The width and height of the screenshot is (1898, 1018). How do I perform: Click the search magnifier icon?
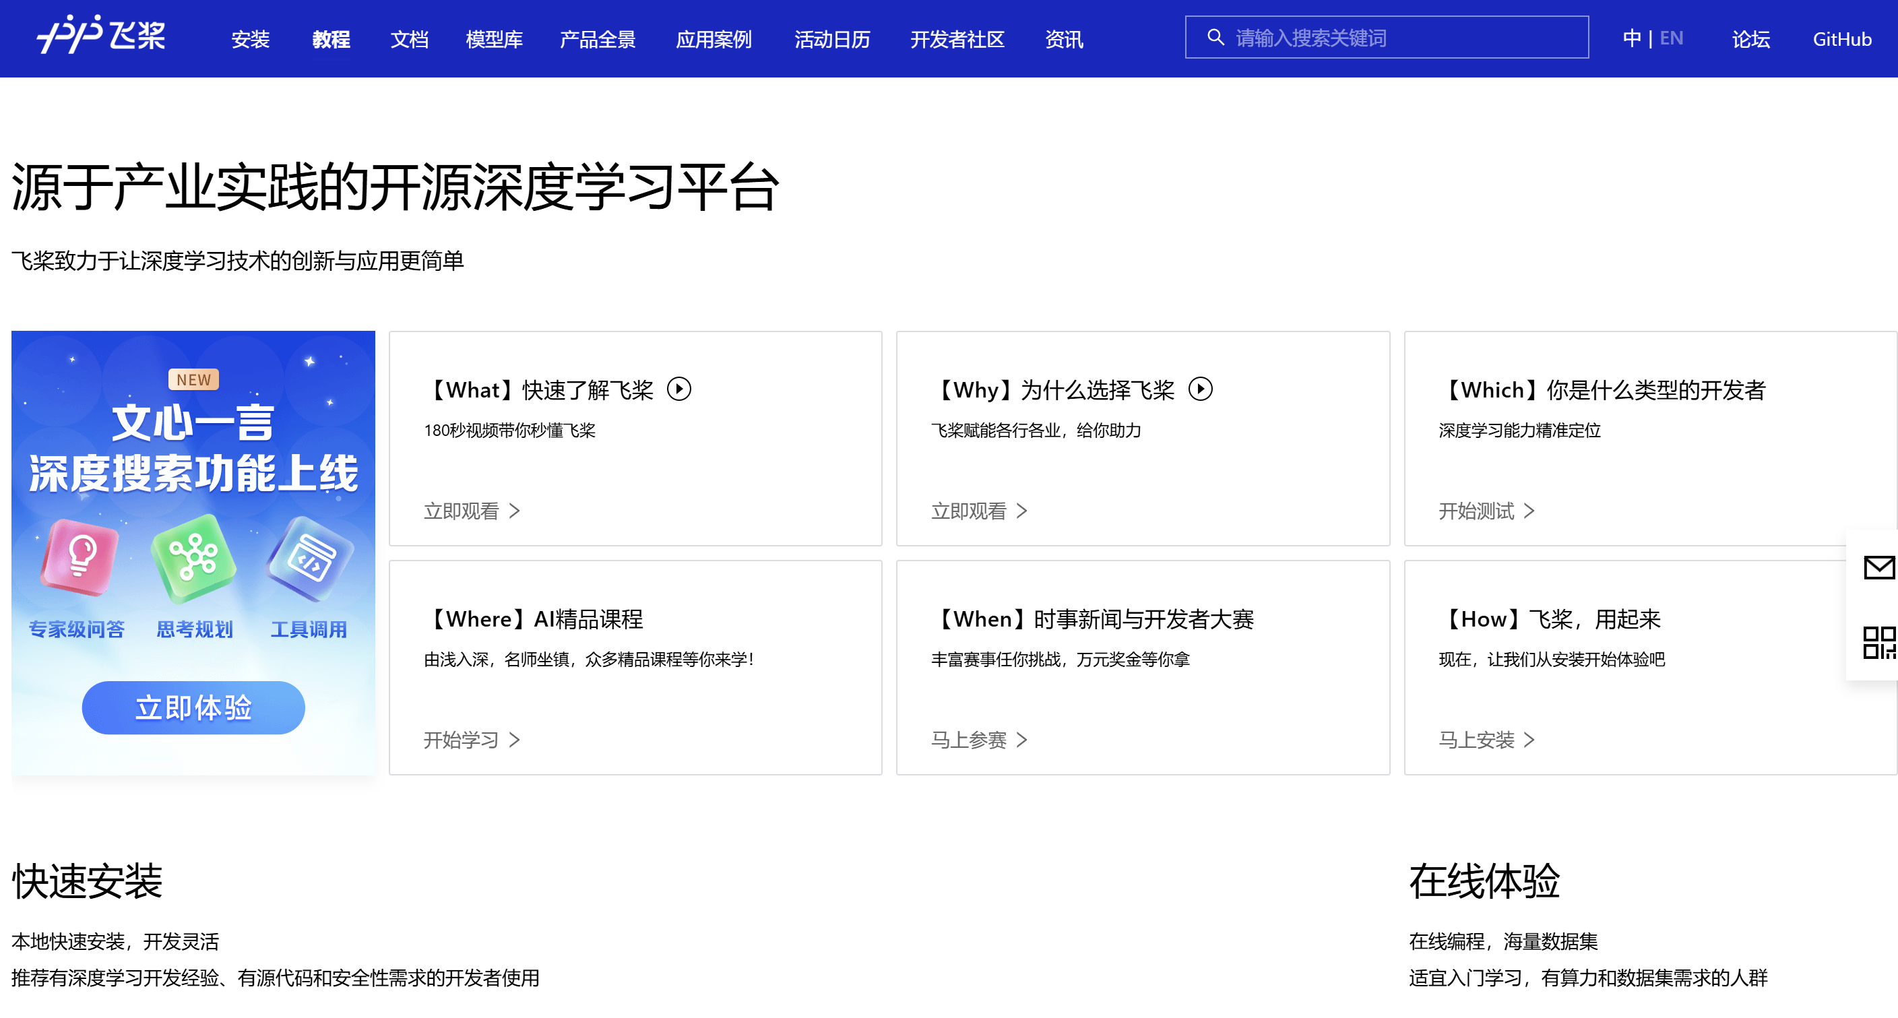tap(1215, 38)
